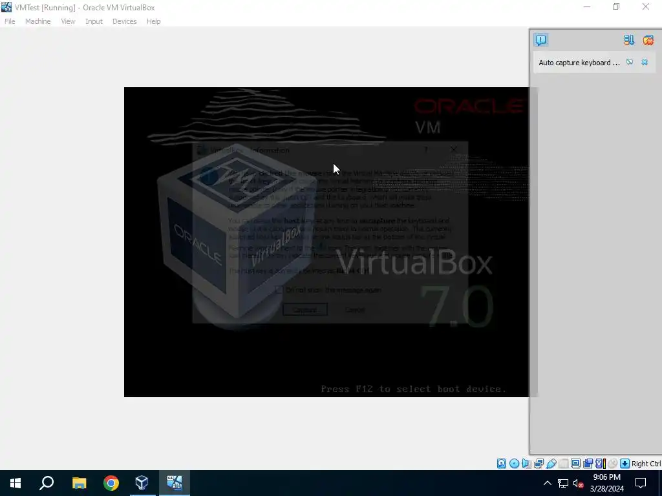Open the Machine menu
Screen dimensions: 662x496
pyautogui.click(x=37, y=21)
